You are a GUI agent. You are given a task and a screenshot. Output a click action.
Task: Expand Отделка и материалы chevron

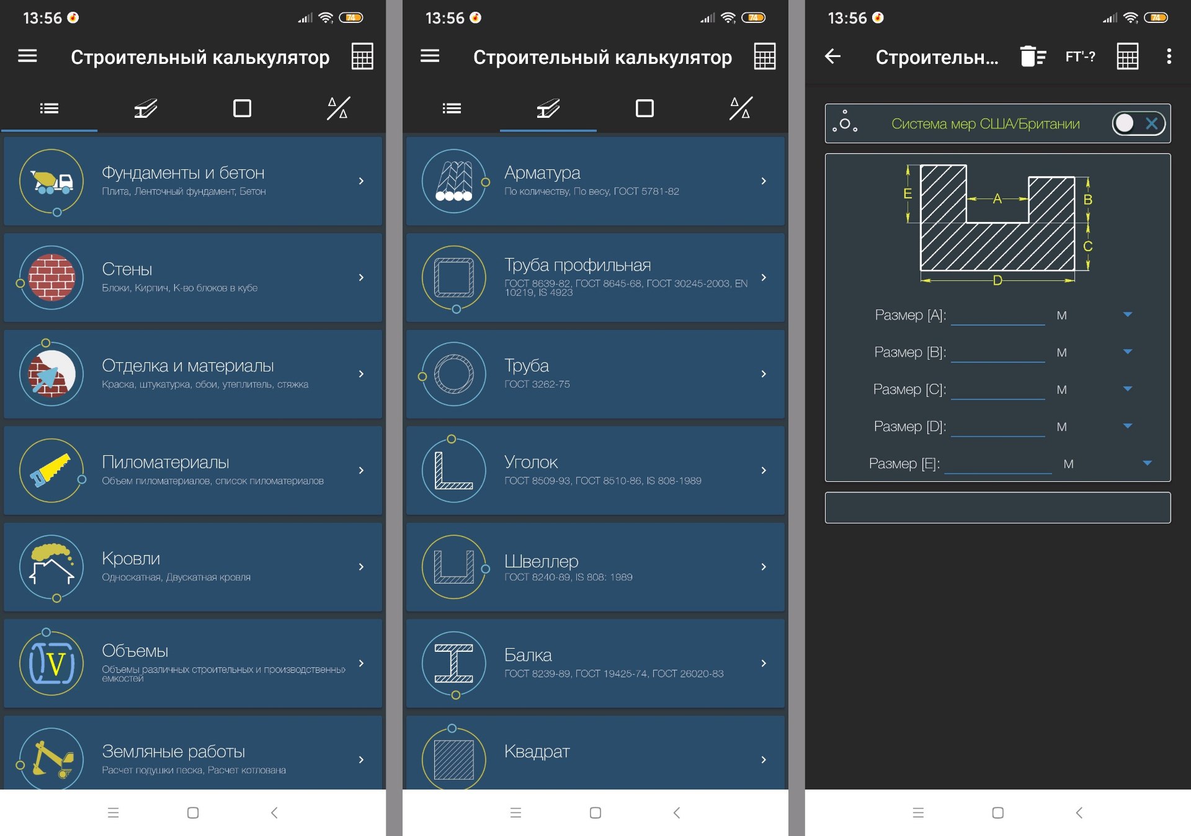click(x=361, y=374)
